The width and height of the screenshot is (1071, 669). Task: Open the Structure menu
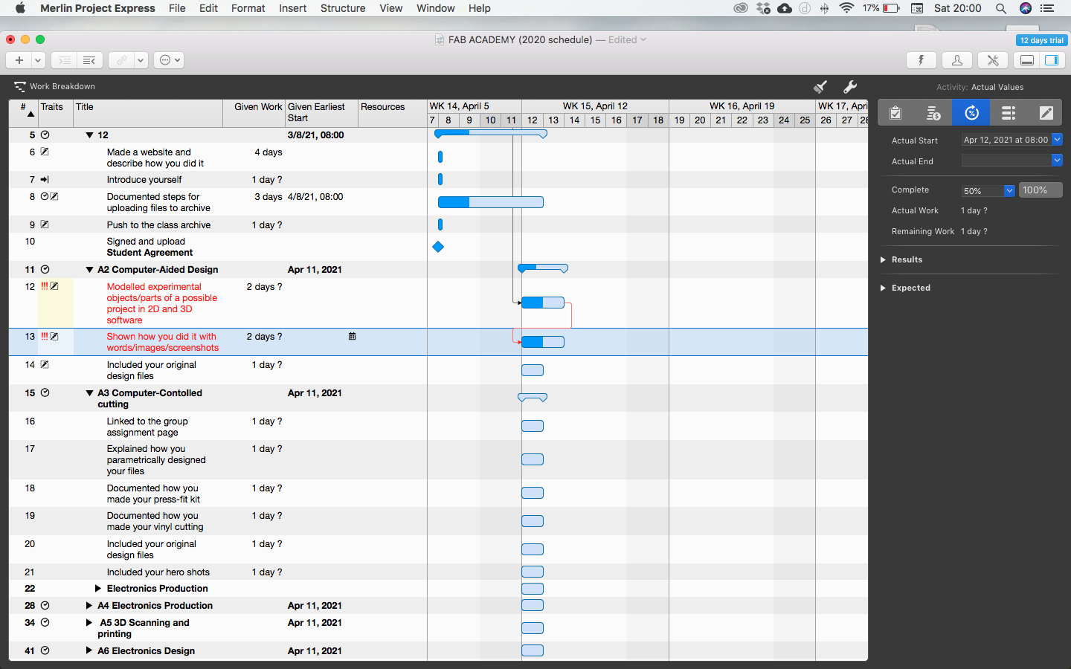343,8
